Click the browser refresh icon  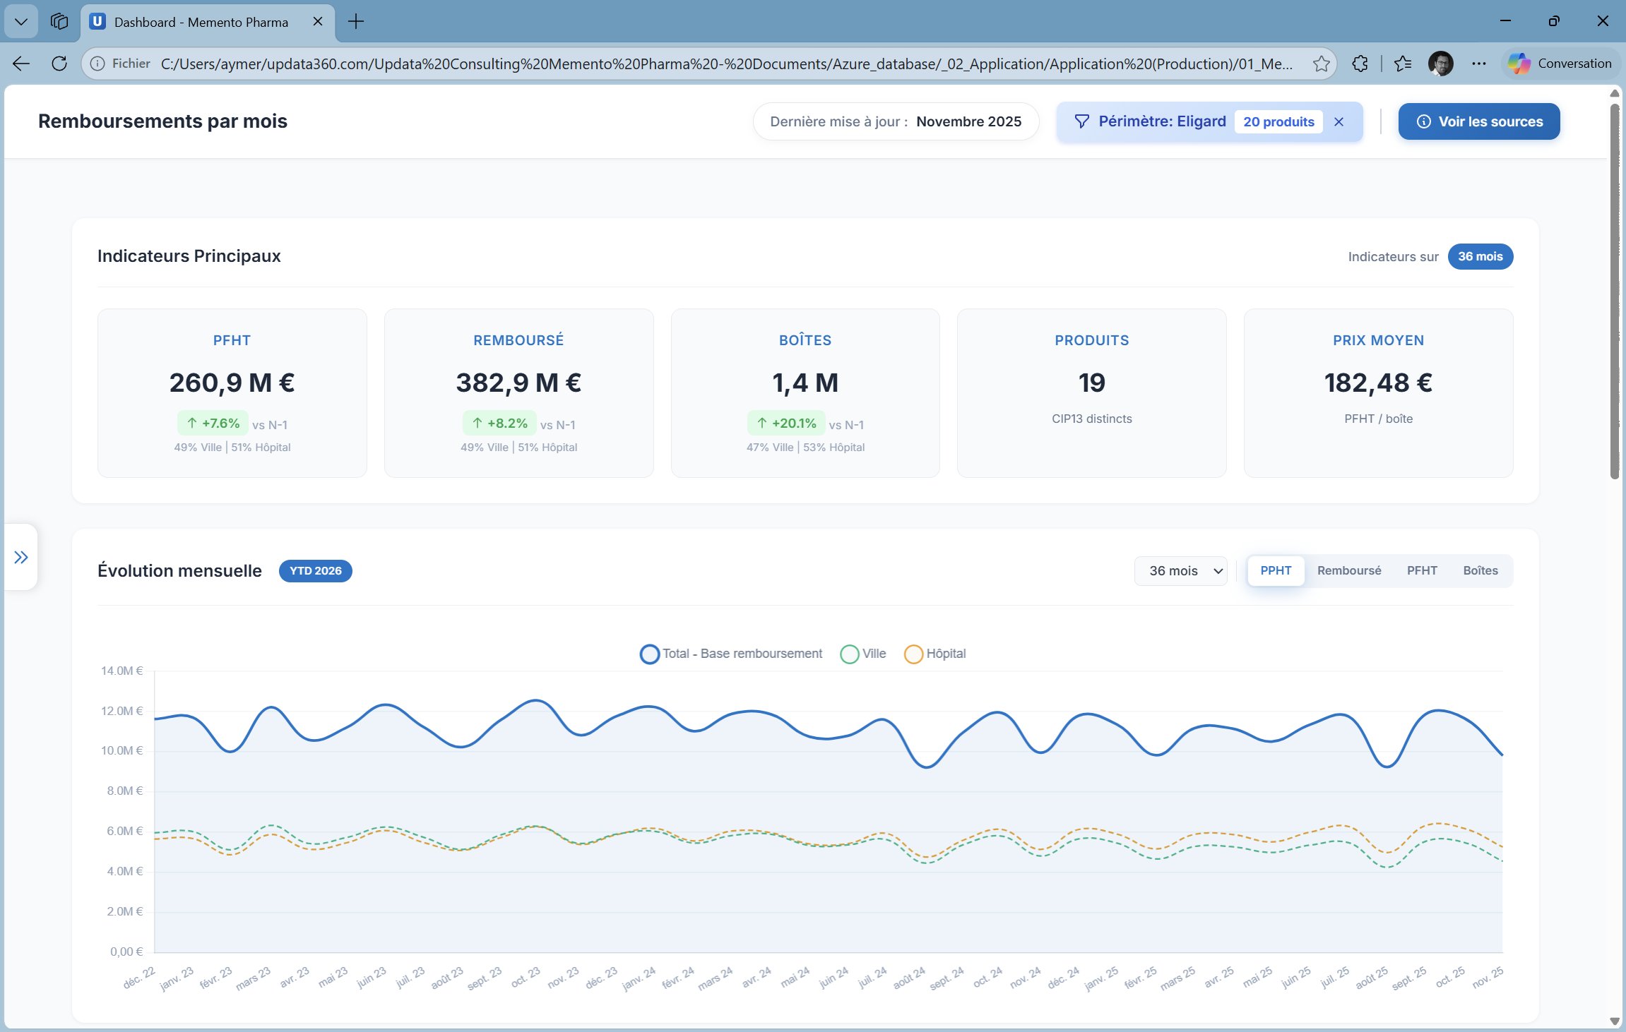pyautogui.click(x=59, y=64)
